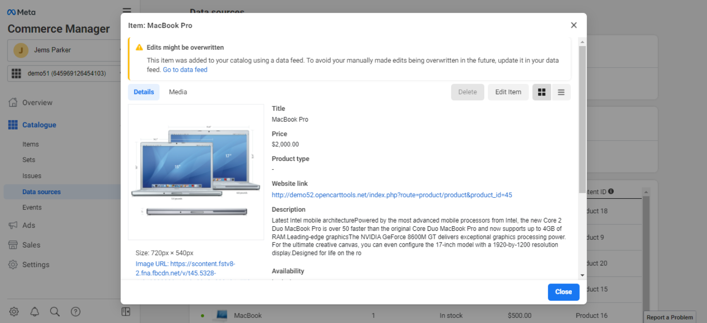This screenshot has height=323, width=707.
Task: Close the MacBook Pro item dialog with X
Action: click(x=574, y=25)
